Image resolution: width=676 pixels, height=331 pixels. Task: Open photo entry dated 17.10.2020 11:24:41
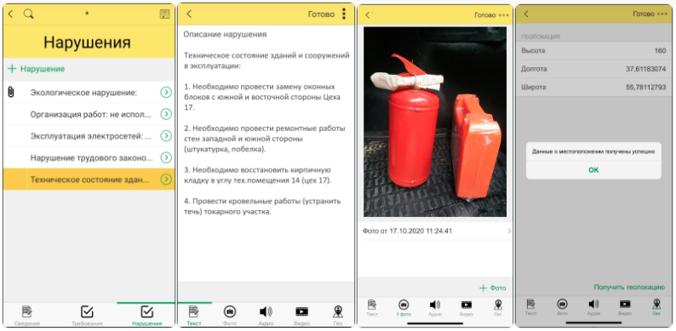(x=435, y=231)
